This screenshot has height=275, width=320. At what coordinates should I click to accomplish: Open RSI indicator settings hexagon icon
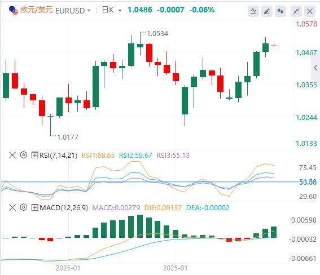[24, 155]
